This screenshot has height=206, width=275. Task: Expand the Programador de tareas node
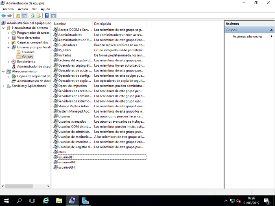point(9,33)
